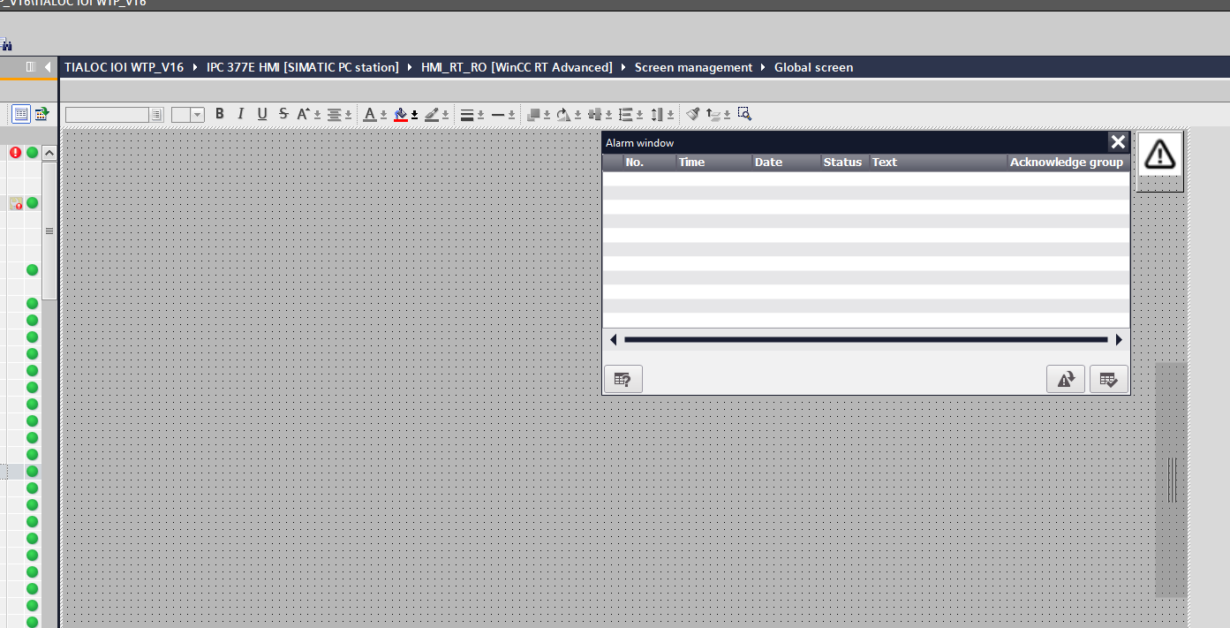Viewport: 1230px width, 628px height.
Task: Click the rotate object icon
Action: pos(562,114)
